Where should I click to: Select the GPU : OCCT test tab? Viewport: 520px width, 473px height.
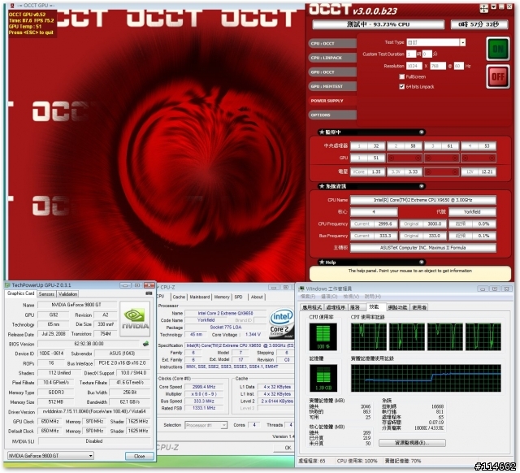(x=332, y=72)
